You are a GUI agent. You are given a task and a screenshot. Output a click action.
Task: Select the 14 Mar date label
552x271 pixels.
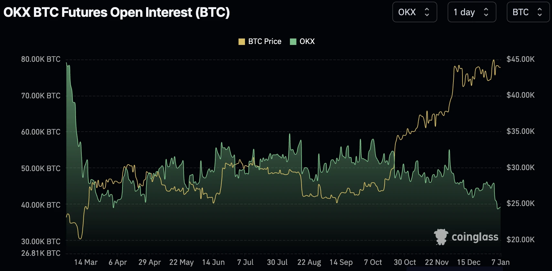pos(86,262)
